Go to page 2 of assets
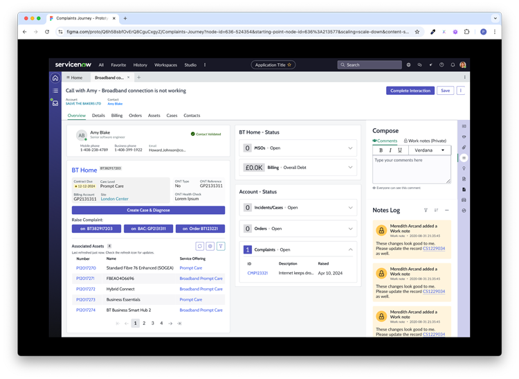Image resolution: width=519 pixels, height=379 pixels. [144, 323]
